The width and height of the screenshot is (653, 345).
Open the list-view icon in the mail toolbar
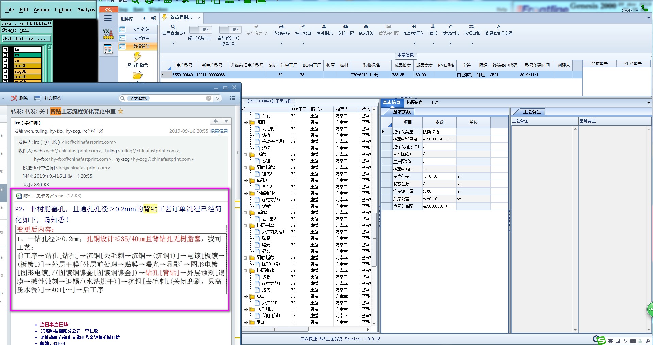coord(233,98)
